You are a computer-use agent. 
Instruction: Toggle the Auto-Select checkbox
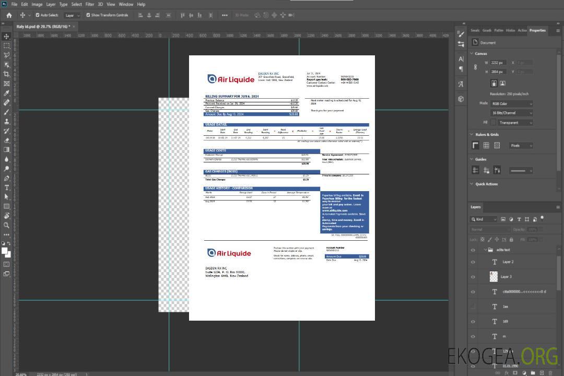coord(38,15)
